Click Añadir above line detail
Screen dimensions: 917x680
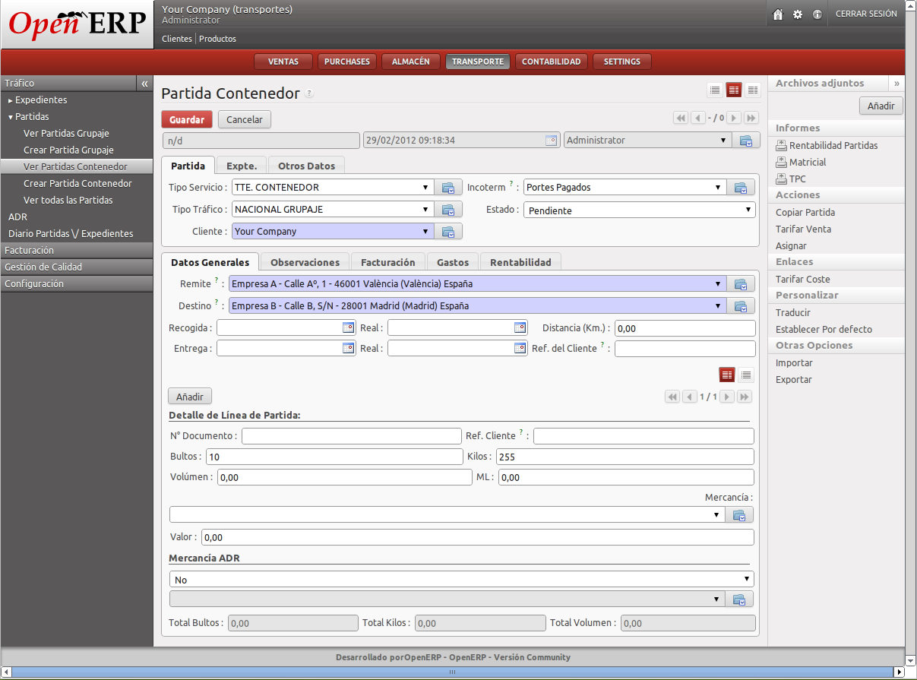pyautogui.click(x=190, y=397)
